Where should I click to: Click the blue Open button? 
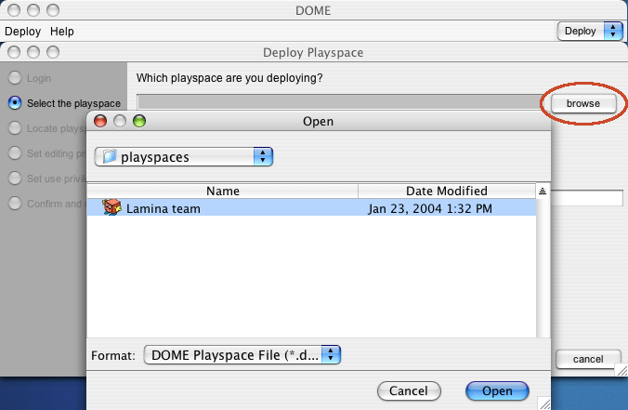coord(497,390)
